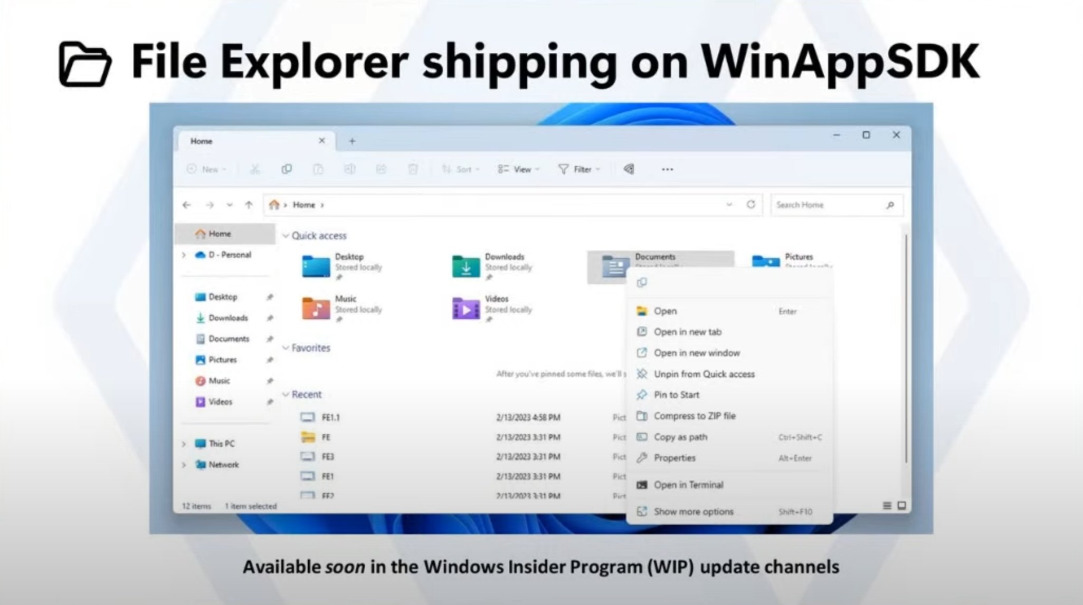The height and width of the screenshot is (605, 1083).
Task: Click the Rename icon in toolbar
Action: 350,169
